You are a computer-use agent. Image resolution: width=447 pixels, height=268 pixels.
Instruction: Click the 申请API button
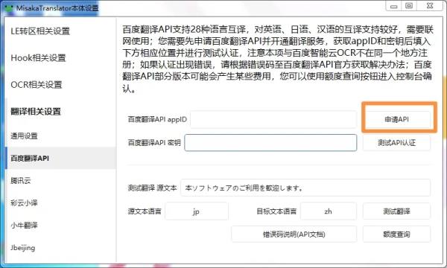pos(396,119)
